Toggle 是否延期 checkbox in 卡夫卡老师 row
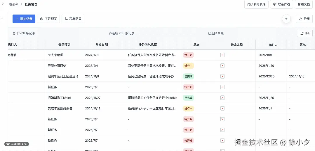Image resolution: width=315 pixels, height=151 pixels. [x=222, y=55]
